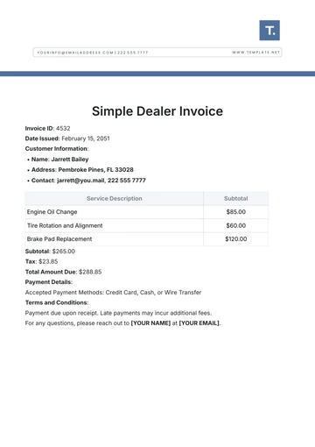Viewport: 315px width, 447px height.
Task: Select the Brake Pad Replacement cell
Action: click(115, 239)
